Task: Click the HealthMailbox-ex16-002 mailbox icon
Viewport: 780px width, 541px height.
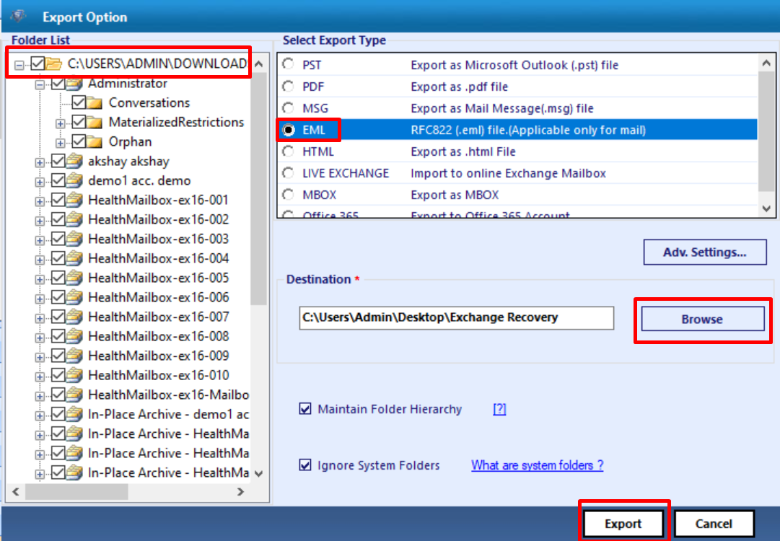Action: click(x=74, y=219)
